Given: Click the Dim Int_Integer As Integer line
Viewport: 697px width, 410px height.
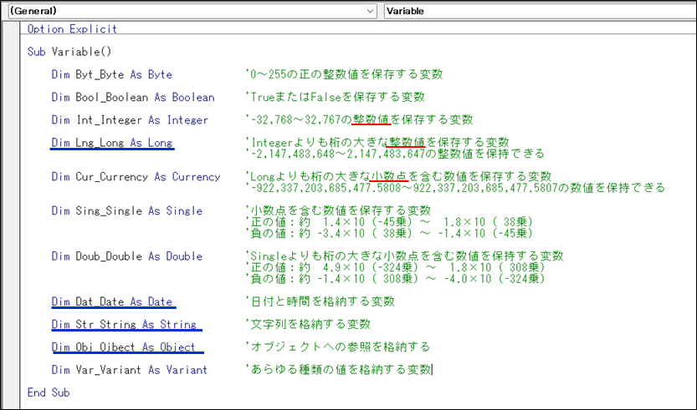Looking at the screenshot, I should click(x=130, y=119).
